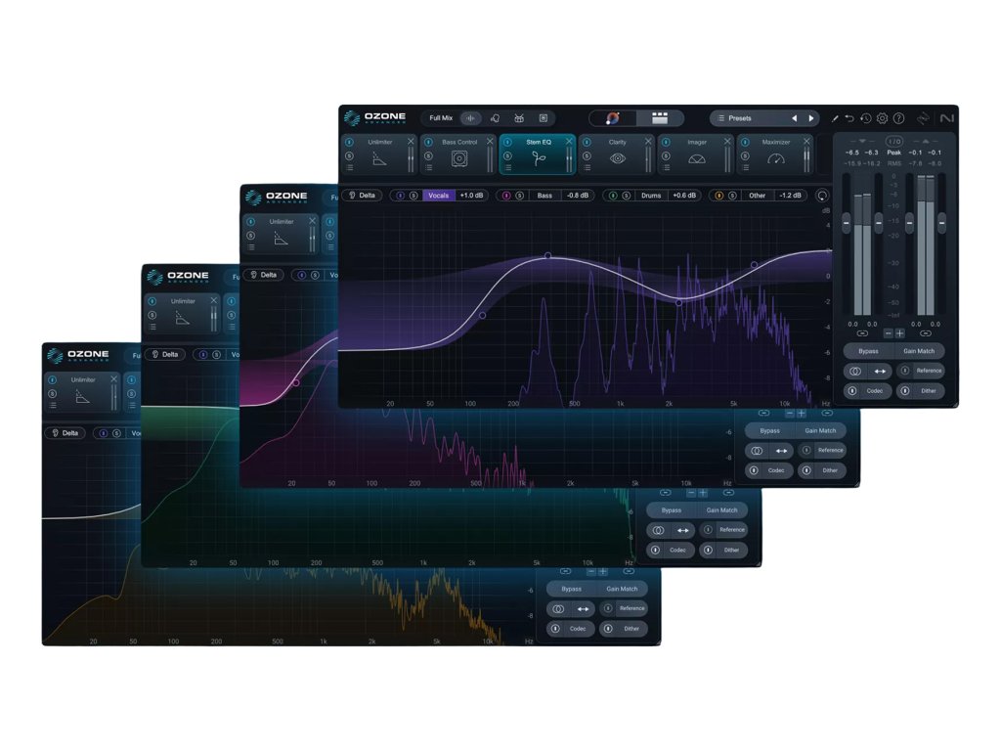Open the Unlimiter module in the front window
This screenshot has width=1001, height=751.
[x=380, y=154]
